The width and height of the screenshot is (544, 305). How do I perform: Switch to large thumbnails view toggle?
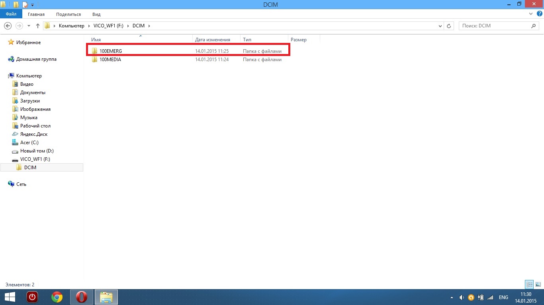coord(538,284)
